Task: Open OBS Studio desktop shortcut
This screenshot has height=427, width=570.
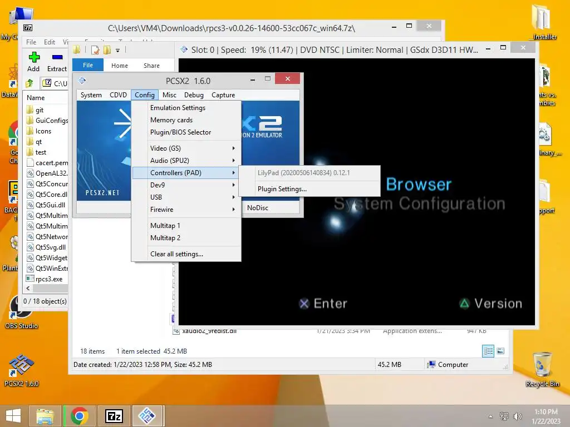Action: (x=21, y=313)
